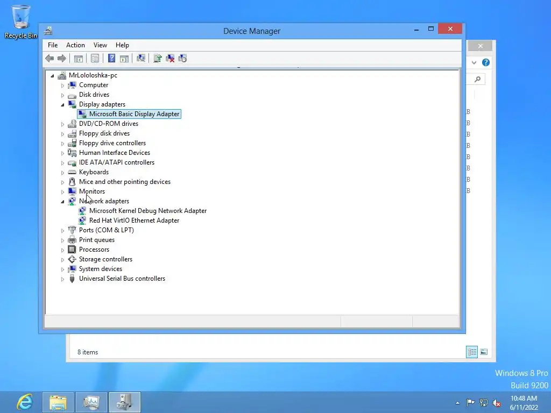
Task: Select Human Interface Devices label
Action: pyautogui.click(x=115, y=152)
